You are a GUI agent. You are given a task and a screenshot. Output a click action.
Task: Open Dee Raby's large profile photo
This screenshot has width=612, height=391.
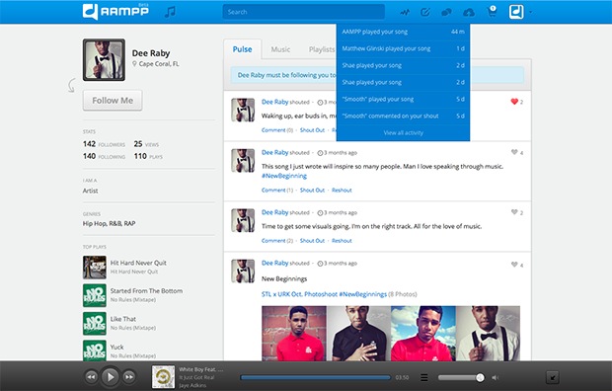[104, 60]
